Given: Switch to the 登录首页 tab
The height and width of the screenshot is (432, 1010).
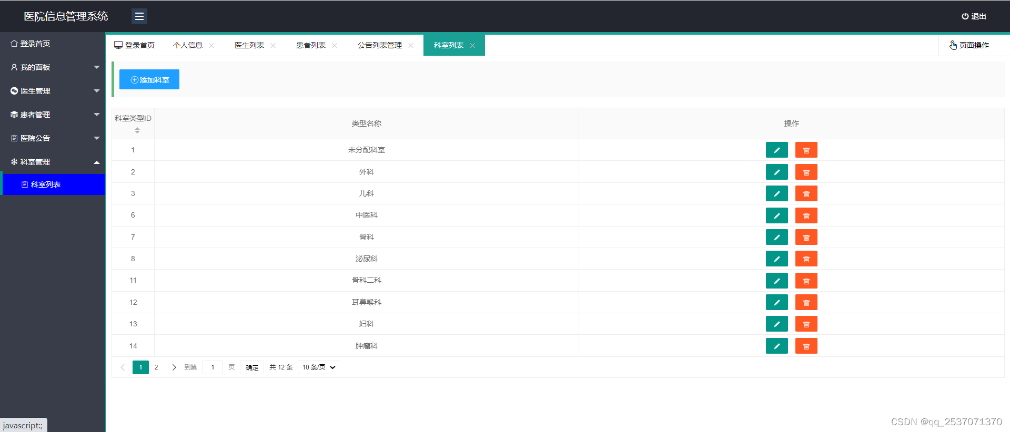Looking at the screenshot, I should tap(135, 45).
